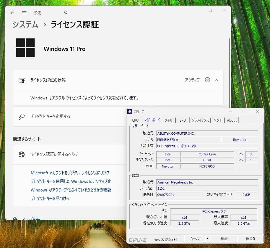Click the 閉じる button in CPU-Z
This screenshot has height=248, width=270.
[x=251, y=239]
